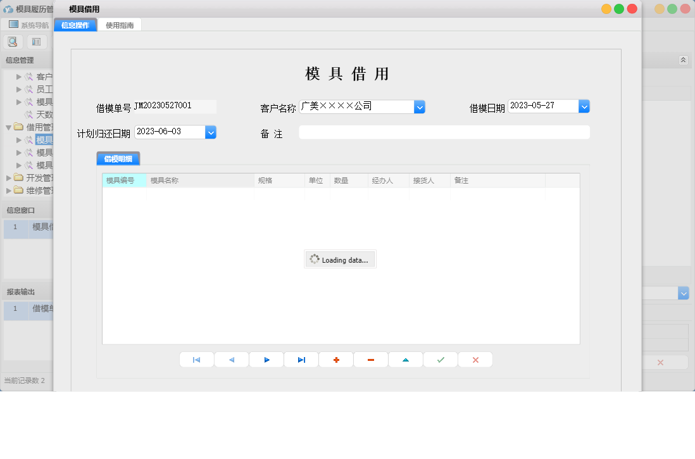Open search with the magnifier icon
695x459 pixels.
pos(13,41)
